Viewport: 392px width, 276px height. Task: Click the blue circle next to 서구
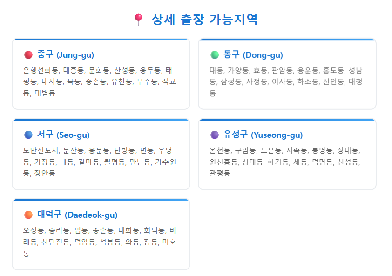(x=28, y=135)
